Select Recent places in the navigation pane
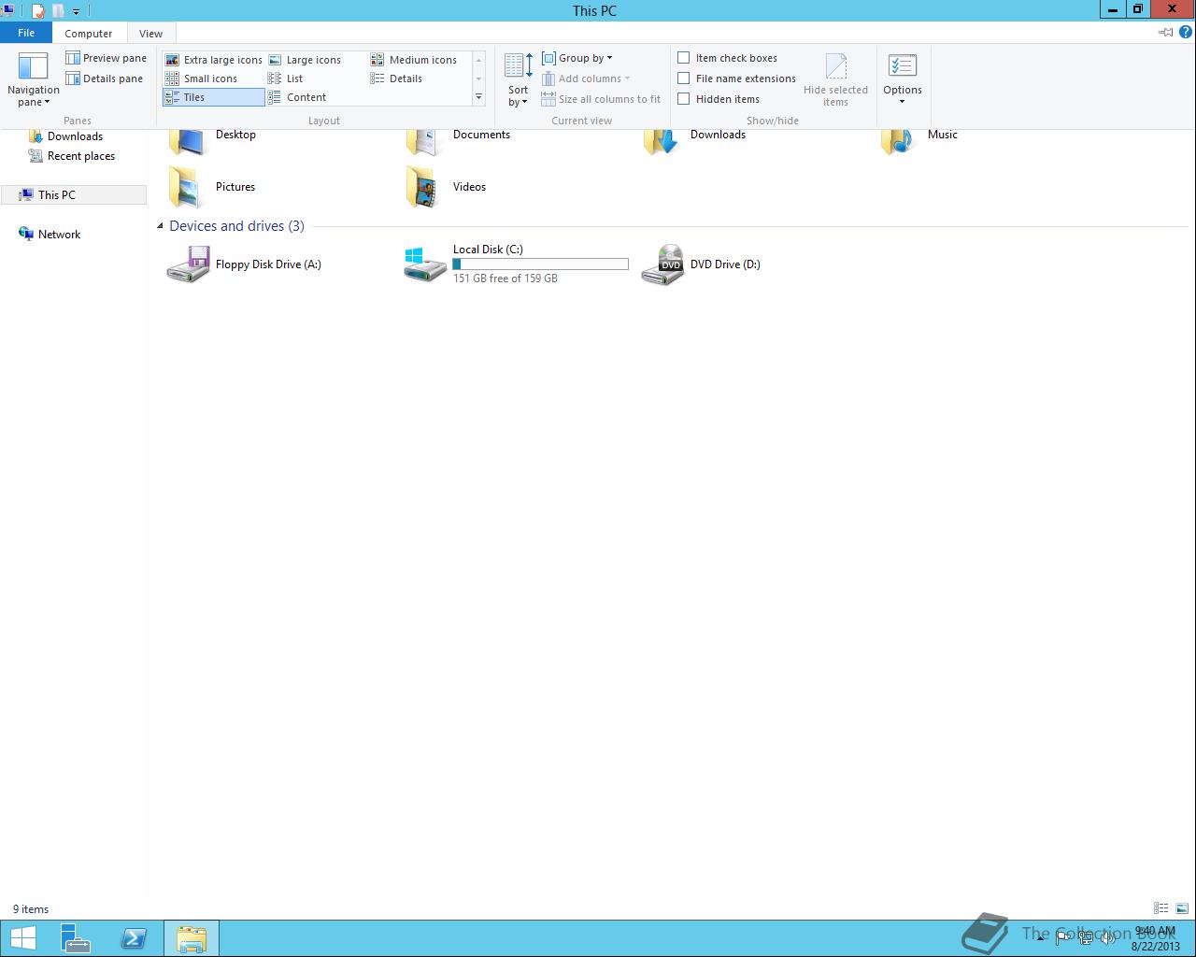 (x=80, y=156)
